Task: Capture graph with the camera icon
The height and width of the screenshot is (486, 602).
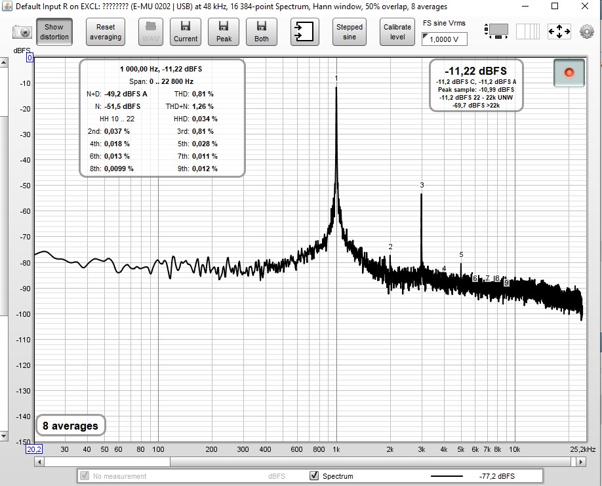Action: click(x=22, y=32)
